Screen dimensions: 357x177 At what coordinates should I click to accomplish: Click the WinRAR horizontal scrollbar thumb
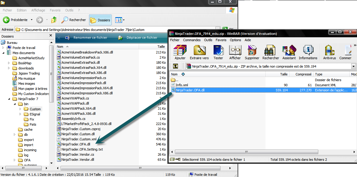[x=246, y=152]
